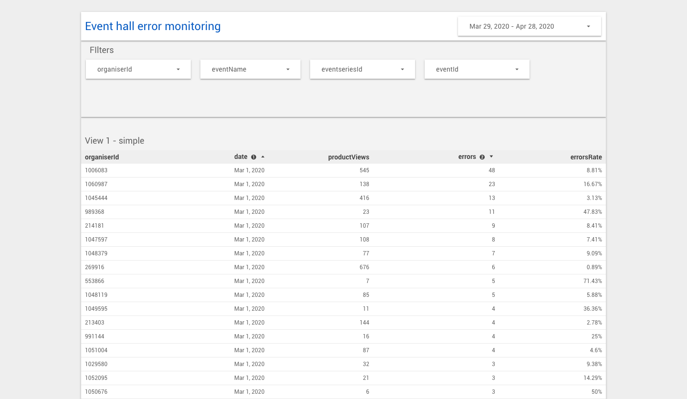Select organiserId cell 269916
Viewport: 687px width, 399px height.
tap(94, 267)
